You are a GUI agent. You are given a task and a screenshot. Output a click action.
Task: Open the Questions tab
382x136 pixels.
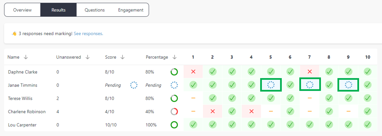(x=94, y=10)
